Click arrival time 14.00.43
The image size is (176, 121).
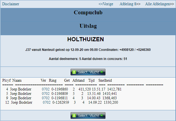94,98
